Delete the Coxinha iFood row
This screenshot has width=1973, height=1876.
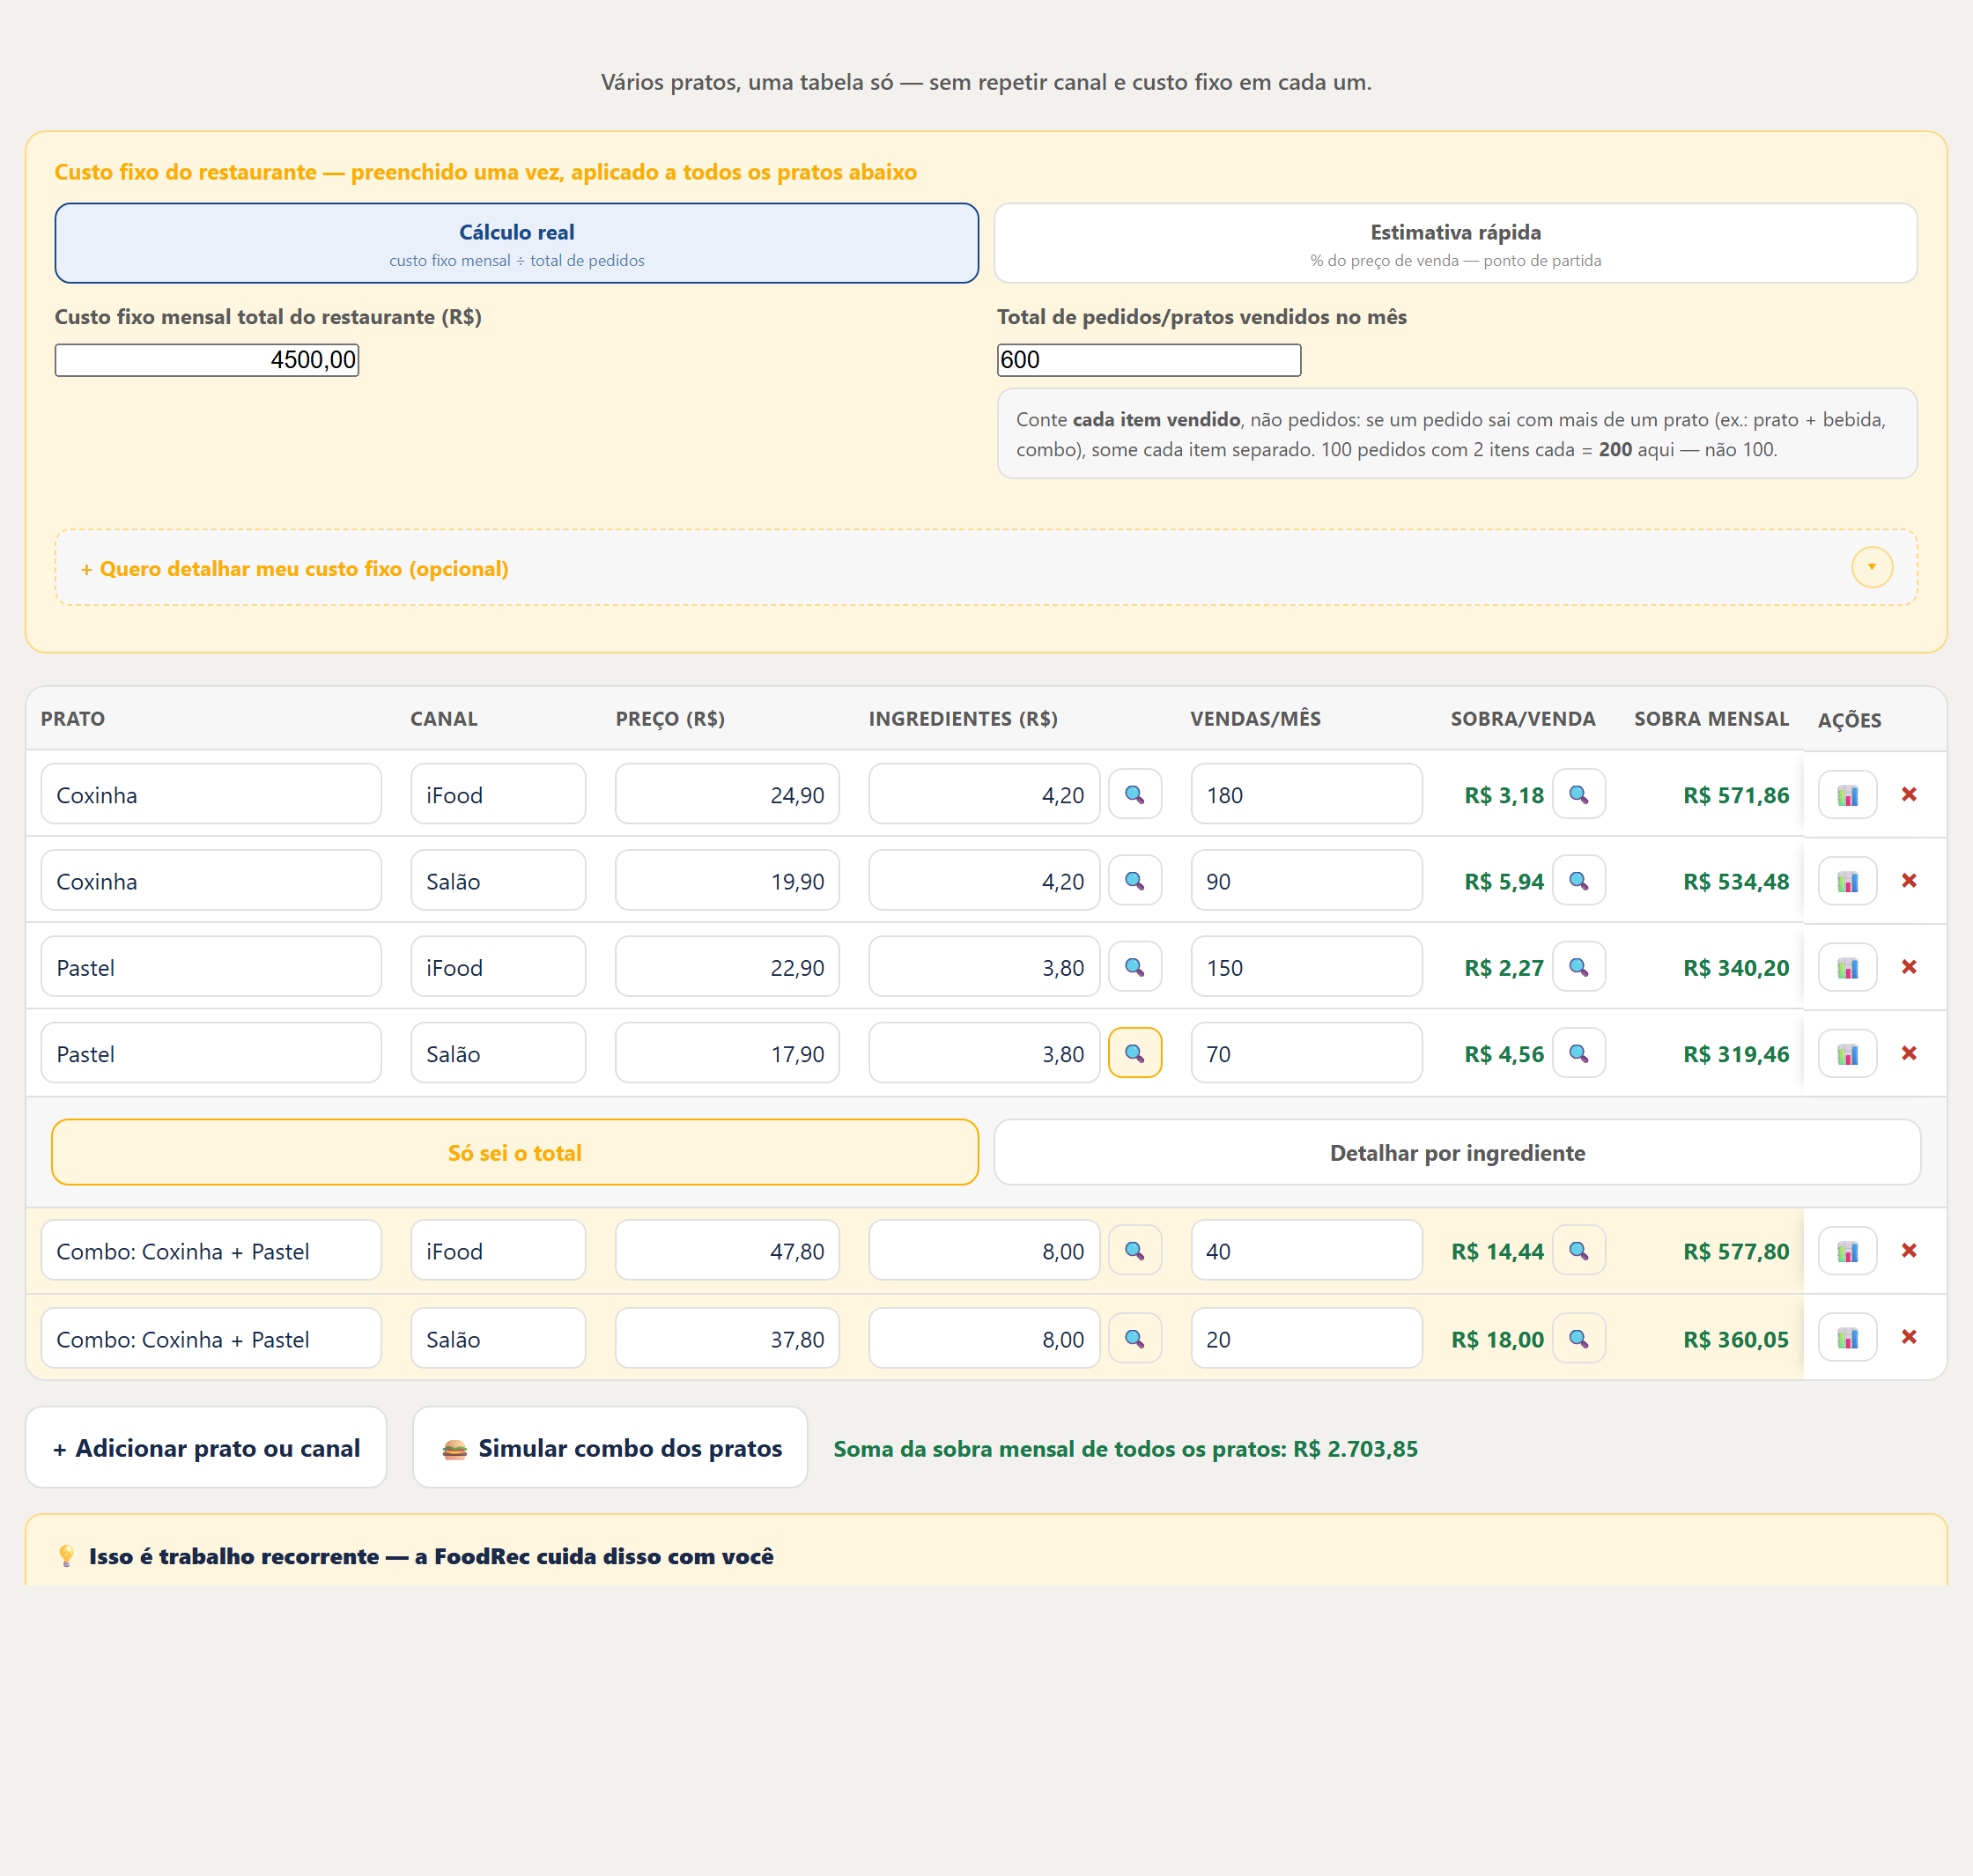pyautogui.click(x=1909, y=794)
